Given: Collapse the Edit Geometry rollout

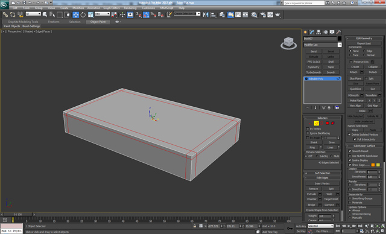Looking at the screenshot, I should (364, 39).
